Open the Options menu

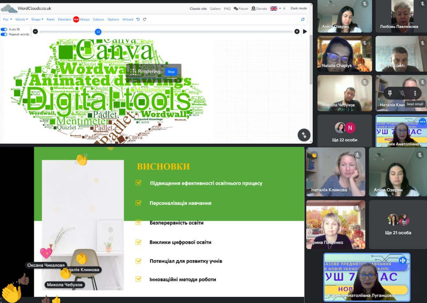pos(113,19)
